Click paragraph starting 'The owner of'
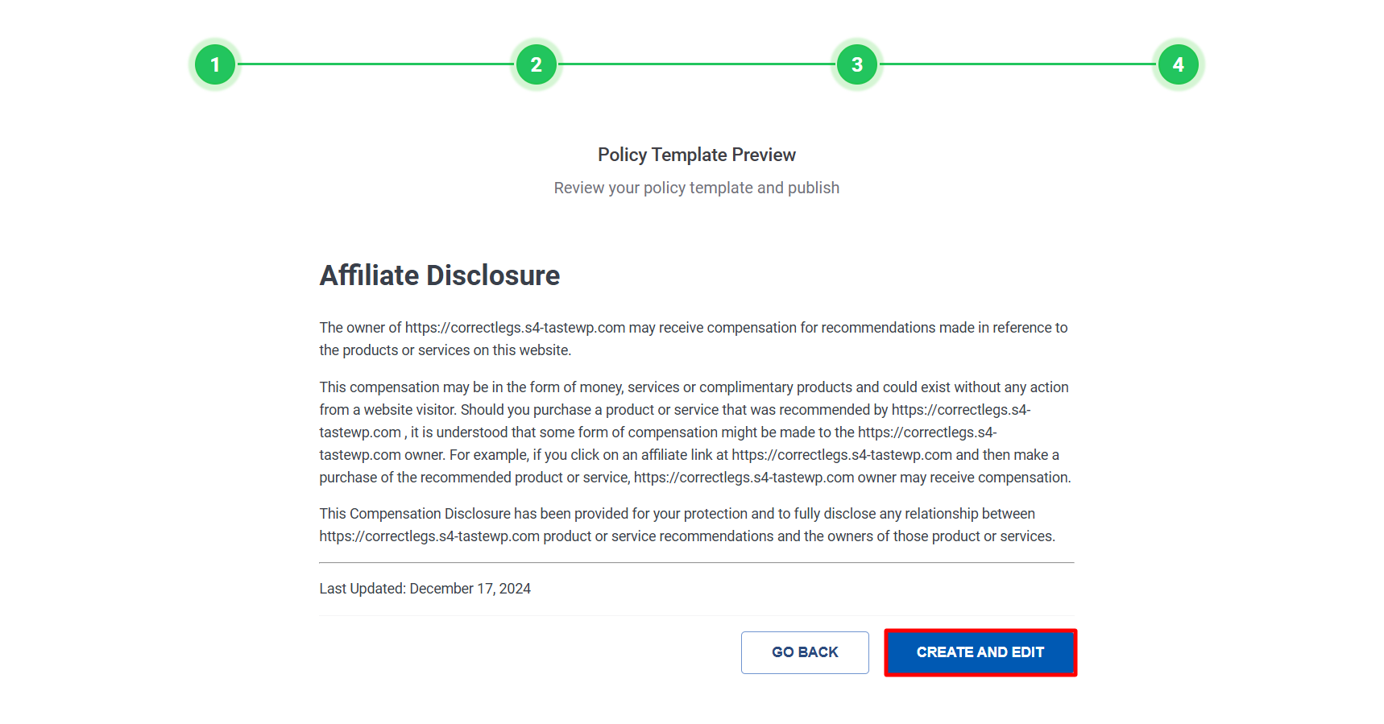 (693, 339)
